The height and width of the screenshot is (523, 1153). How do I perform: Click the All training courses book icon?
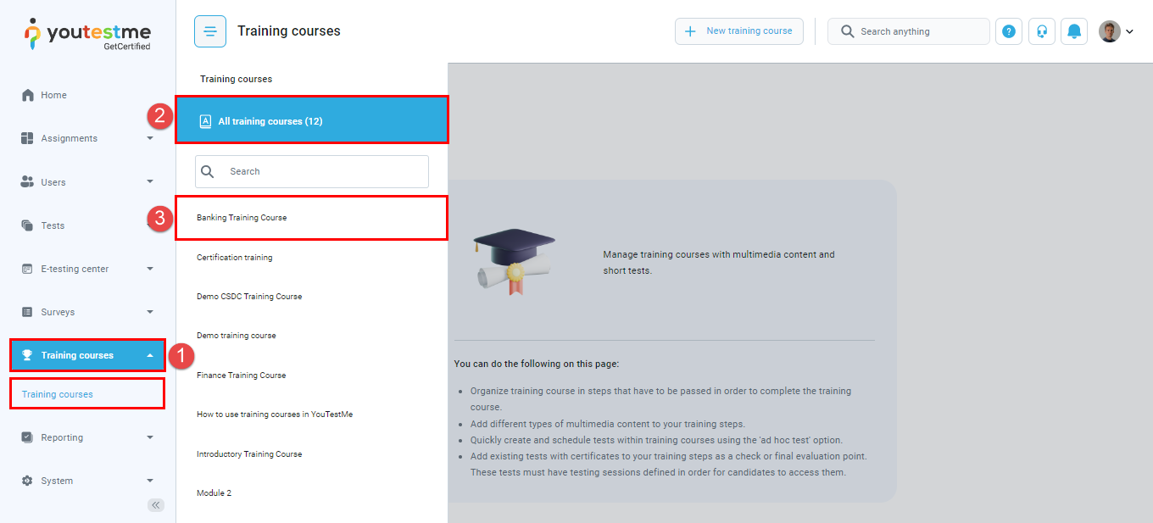tap(205, 121)
